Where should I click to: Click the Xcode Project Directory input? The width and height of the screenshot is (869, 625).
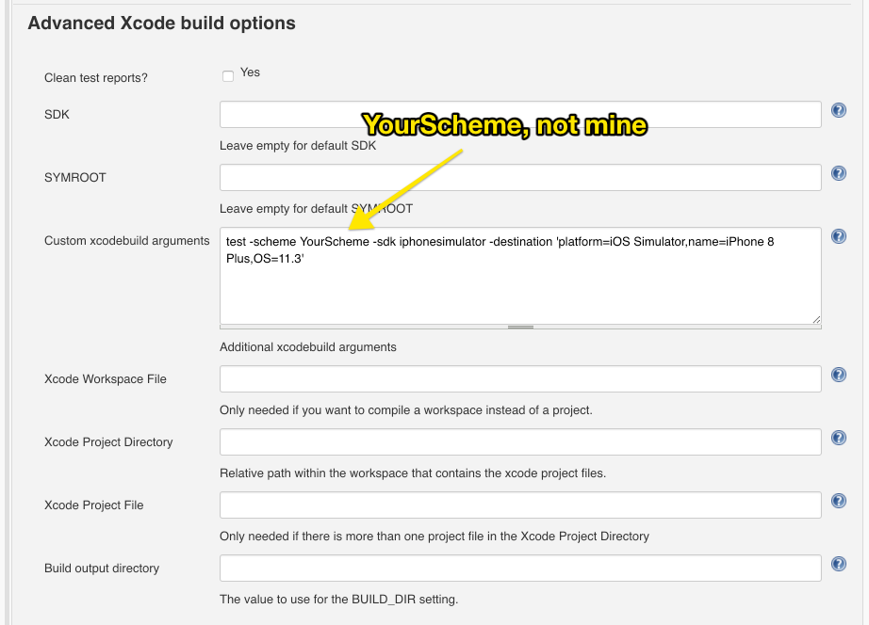tap(520, 441)
